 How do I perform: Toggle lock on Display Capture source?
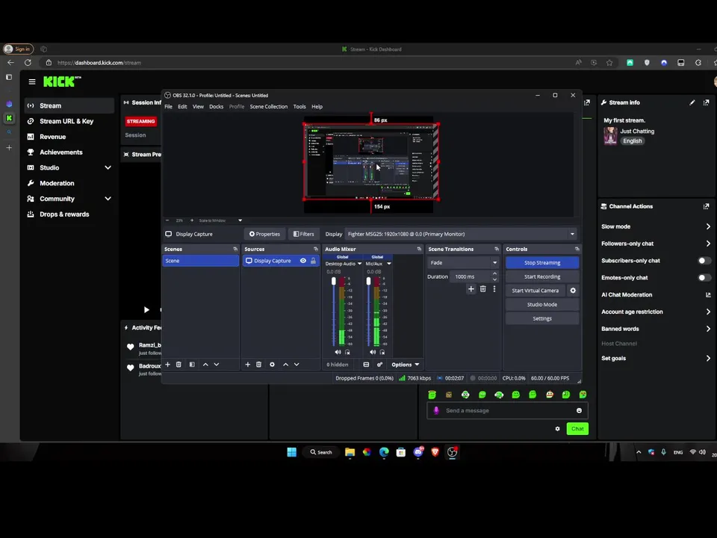pyautogui.click(x=313, y=261)
